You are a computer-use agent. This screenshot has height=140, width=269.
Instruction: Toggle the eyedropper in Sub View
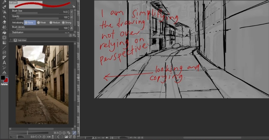[74, 133]
